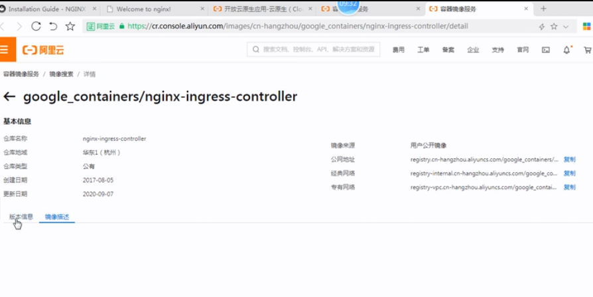
Task: Go back with the arrow beside repository title
Action: [x=9, y=97]
